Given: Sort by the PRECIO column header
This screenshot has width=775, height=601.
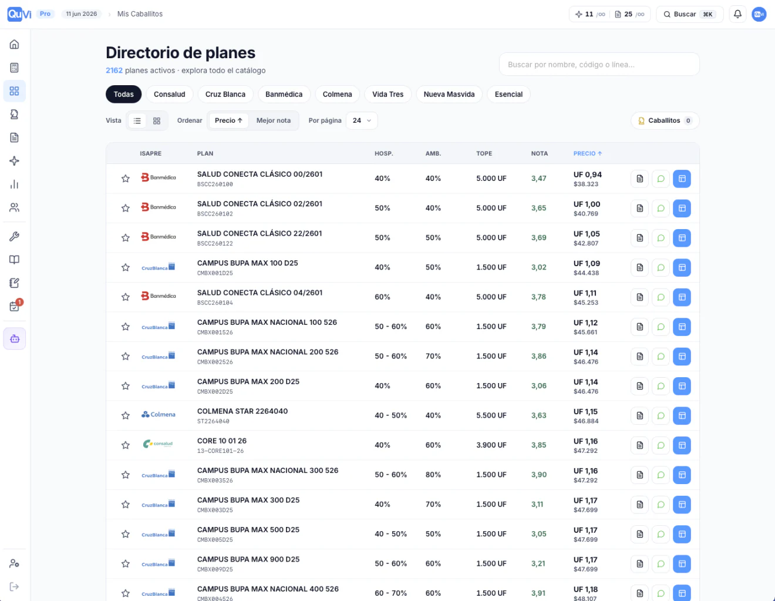Looking at the screenshot, I should point(588,153).
